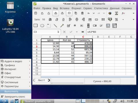
Task: Select the bold 'a' formatting icon
Action: click(x=50, y=19)
